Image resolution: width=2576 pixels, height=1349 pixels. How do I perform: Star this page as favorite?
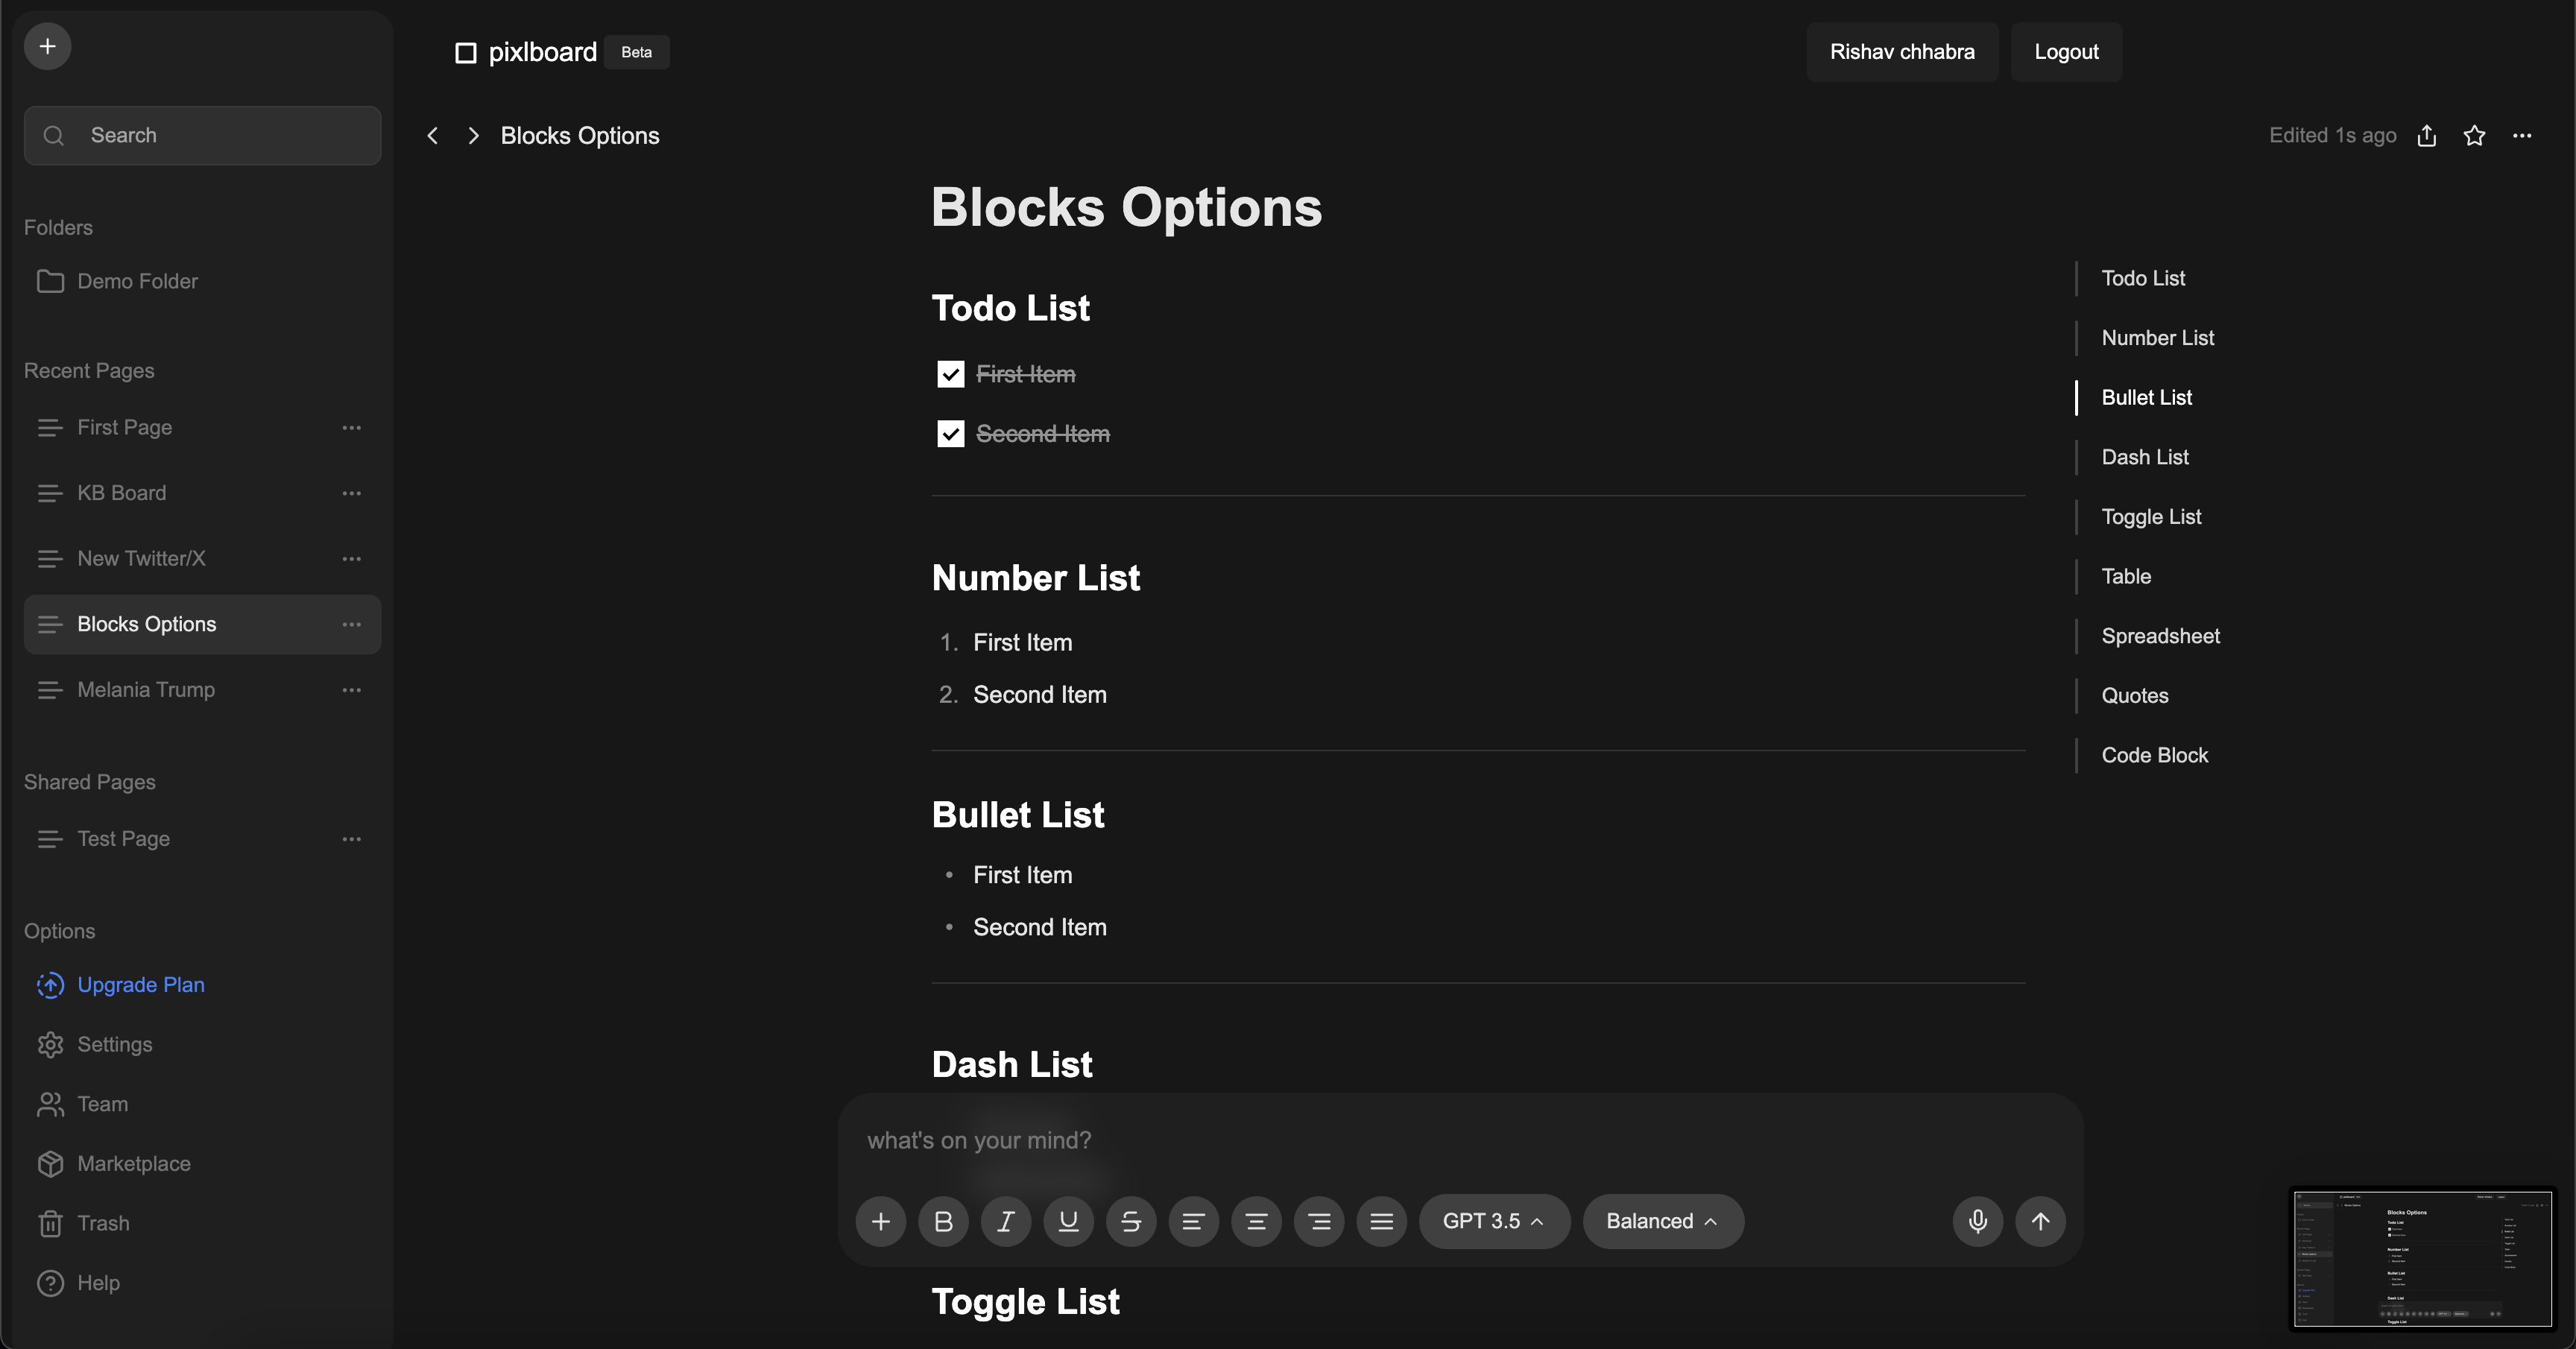pos(2474,136)
